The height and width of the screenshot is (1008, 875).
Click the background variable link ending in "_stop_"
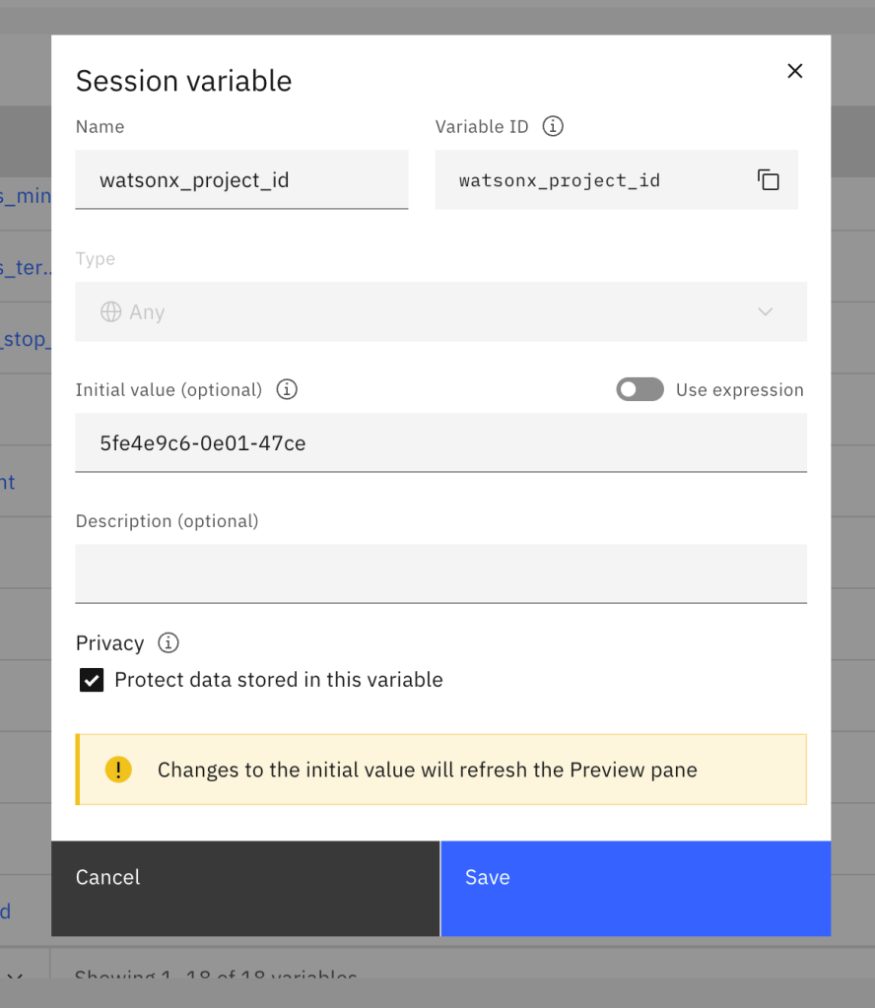26,340
